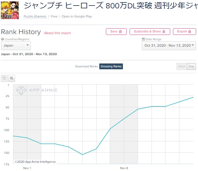Screen dimensions: 198x171
Task: Click the globe icon beside Countries/Regions
Action: coord(3,39)
